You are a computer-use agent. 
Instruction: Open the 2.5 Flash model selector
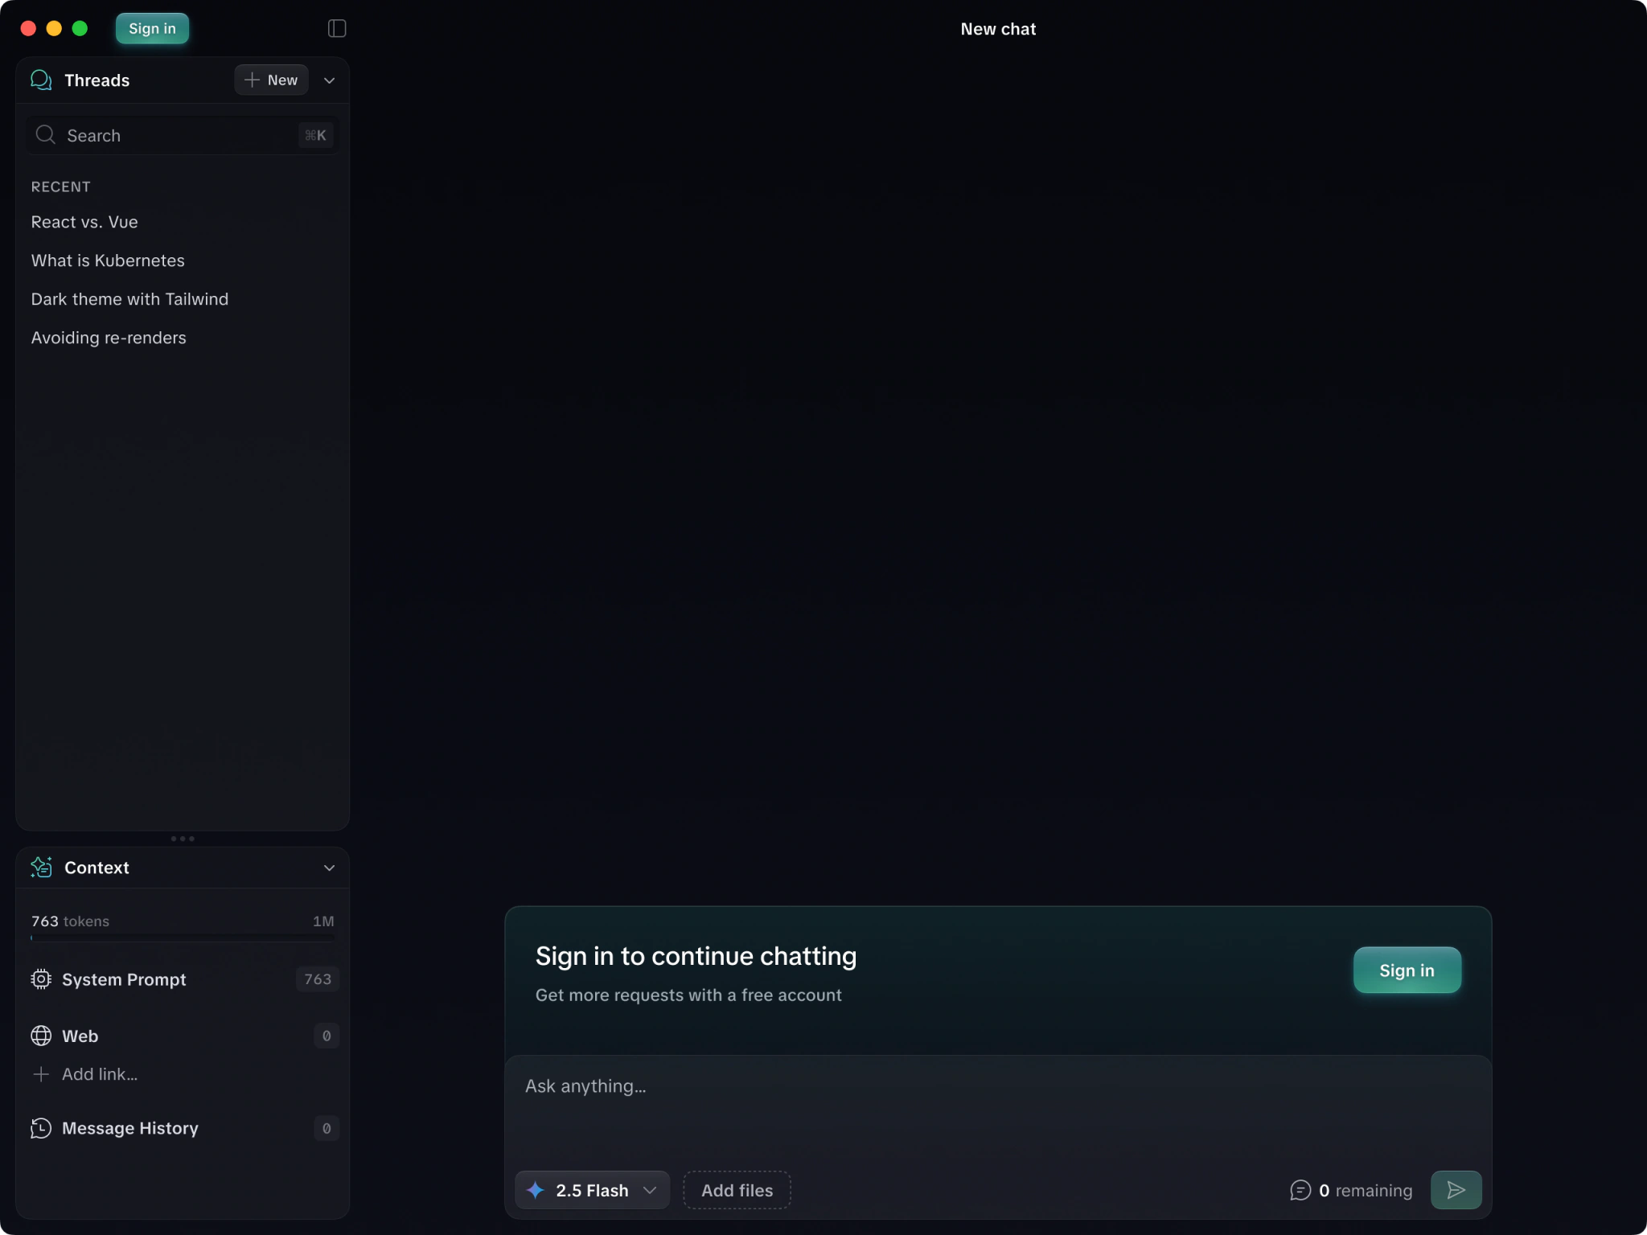[591, 1190]
